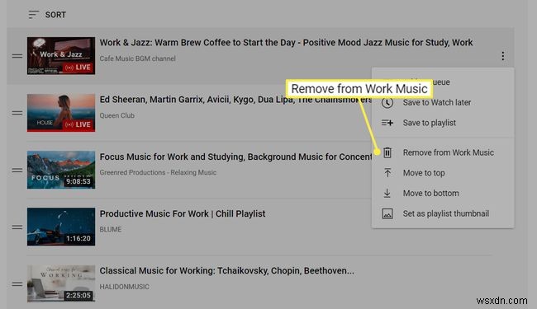Click the trash can icon in the menu

pyautogui.click(x=387, y=152)
